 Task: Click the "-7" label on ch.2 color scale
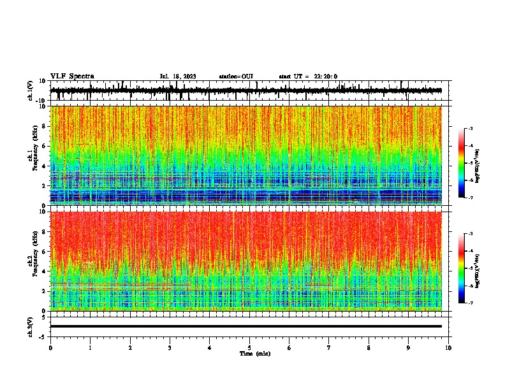click(x=471, y=303)
